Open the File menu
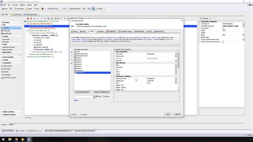 4,5
